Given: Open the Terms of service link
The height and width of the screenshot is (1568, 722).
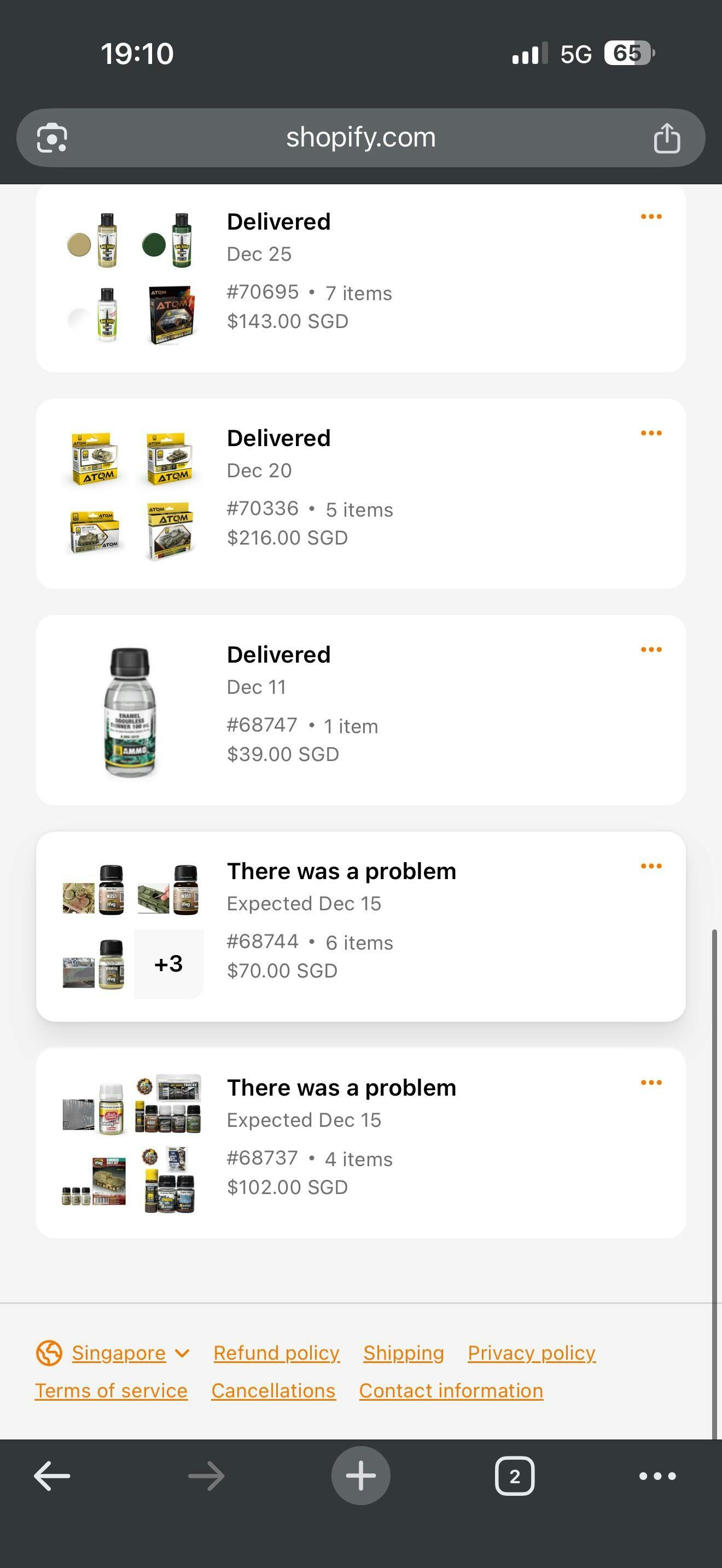Looking at the screenshot, I should coord(111,1391).
